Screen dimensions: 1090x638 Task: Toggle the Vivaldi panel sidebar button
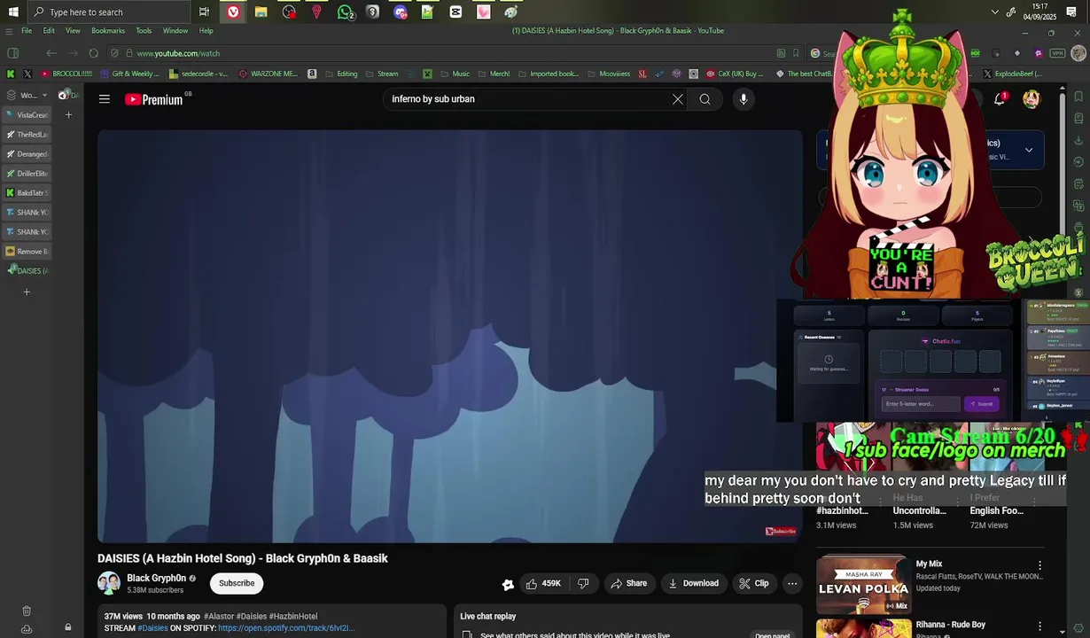pyautogui.click(x=12, y=53)
